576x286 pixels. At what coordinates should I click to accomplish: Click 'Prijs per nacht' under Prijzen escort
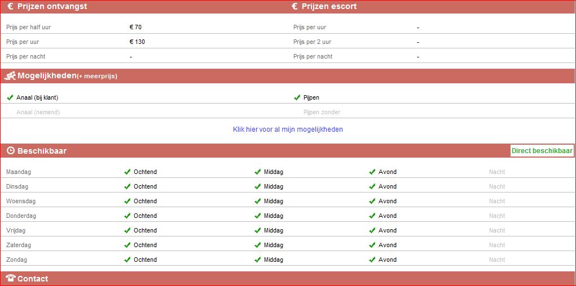(x=313, y=56)
